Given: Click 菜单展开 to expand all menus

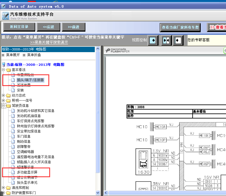Looking at the screenshot, I should point(13,55).
